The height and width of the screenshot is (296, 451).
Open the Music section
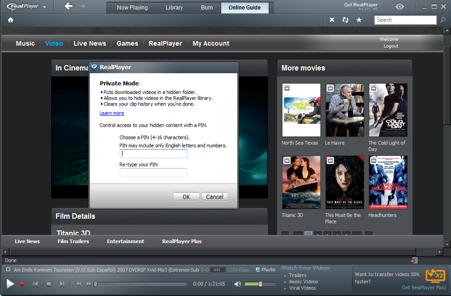pyautogui.click(x=25, y=43)
